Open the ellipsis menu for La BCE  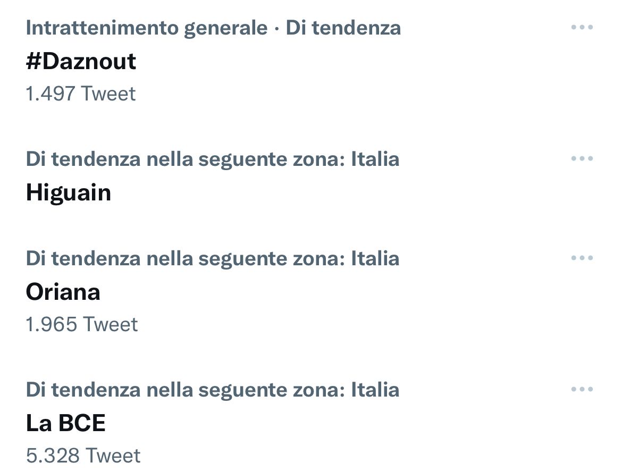[582, 390]
